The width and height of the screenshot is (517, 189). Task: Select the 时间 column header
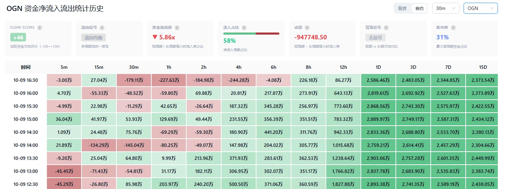coord(26,67)
